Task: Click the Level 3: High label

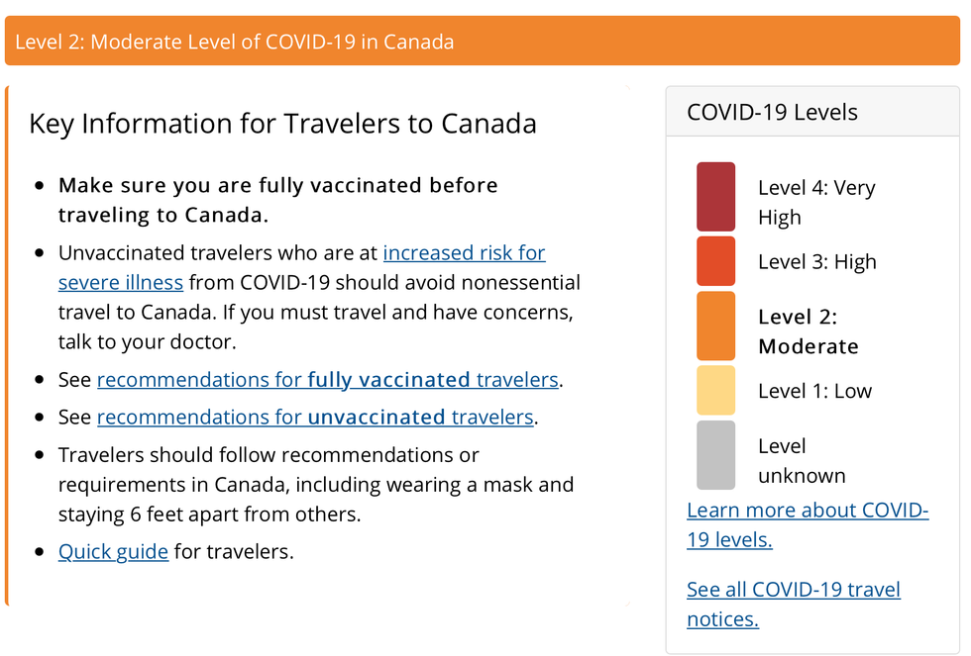Action: [816, 262]
